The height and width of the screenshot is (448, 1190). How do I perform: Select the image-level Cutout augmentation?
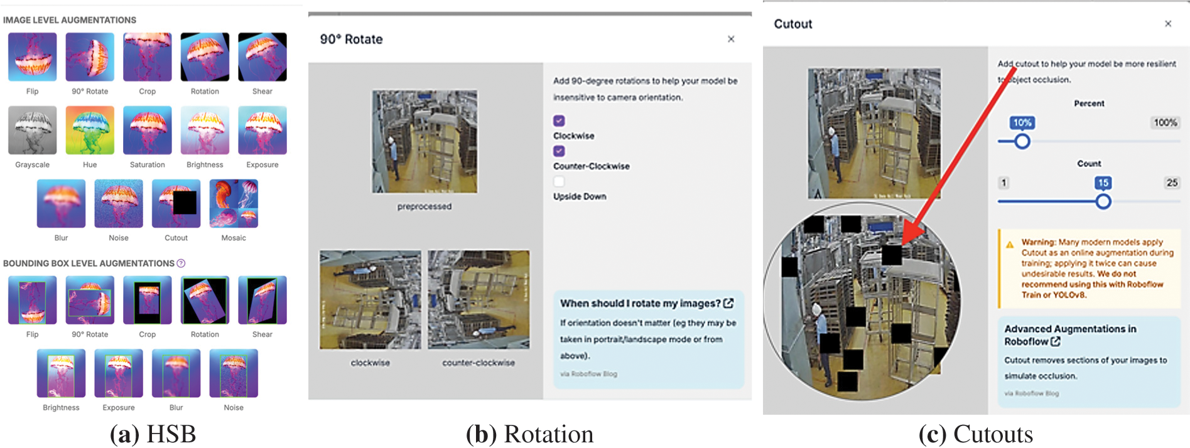click(x=176, y=203)
